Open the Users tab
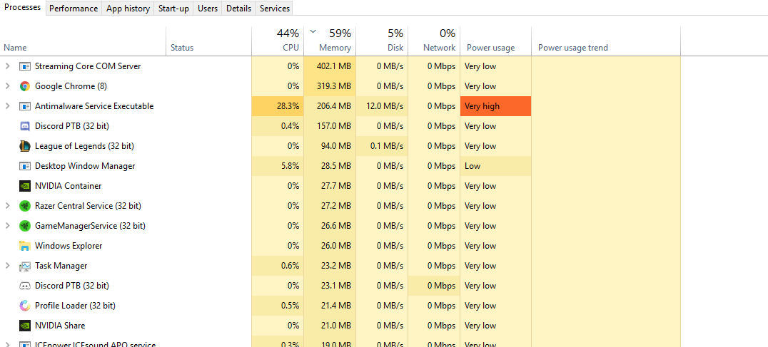 pos(208,9)
